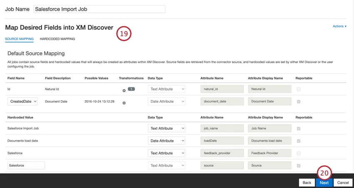
Task: Click the Next button
Action: click(x=324, y=183)
